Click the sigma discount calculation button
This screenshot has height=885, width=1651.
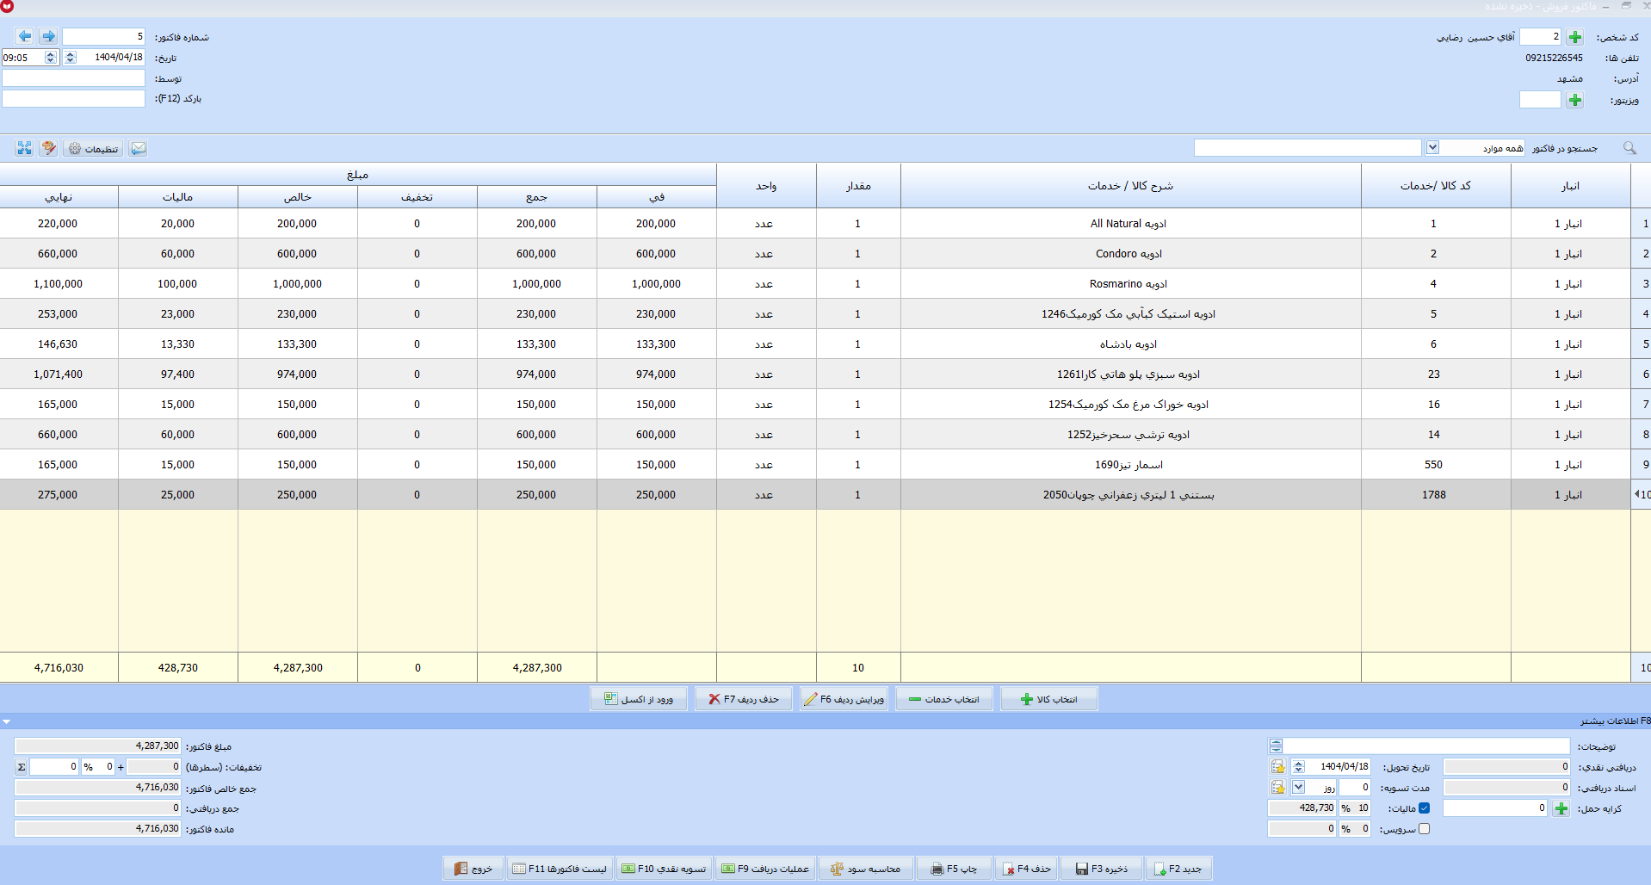coord(22,766)
